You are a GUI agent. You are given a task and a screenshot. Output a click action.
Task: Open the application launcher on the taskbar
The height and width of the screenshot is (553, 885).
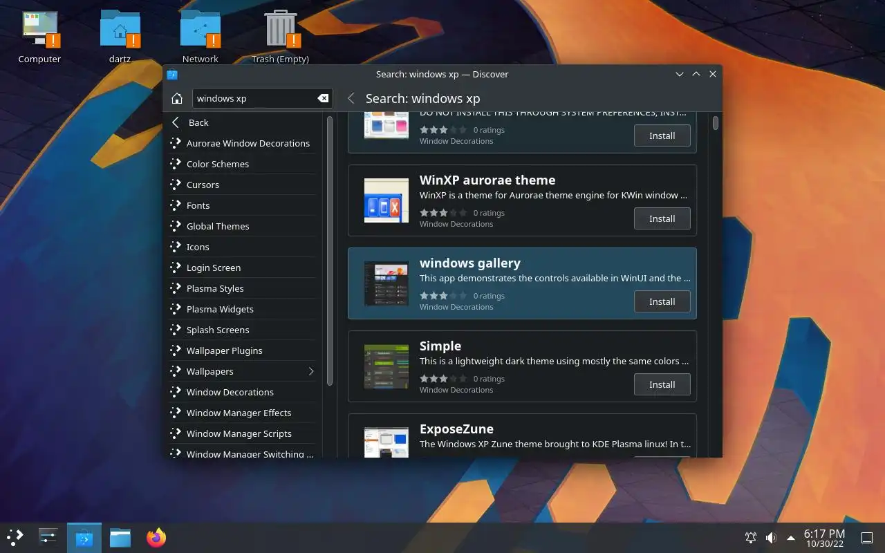click(x=15, y=537)
